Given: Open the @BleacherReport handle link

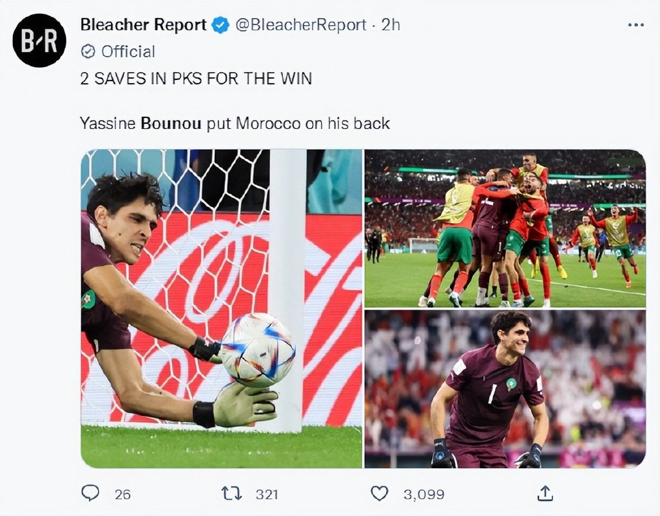Looking at the screenshot, I should [x=300, y=25].
